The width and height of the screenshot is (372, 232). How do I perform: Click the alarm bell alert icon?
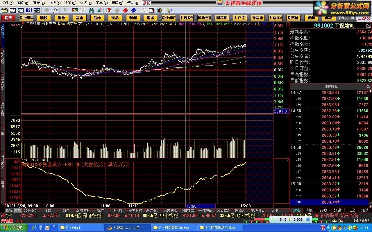click(x=99, y=10)
